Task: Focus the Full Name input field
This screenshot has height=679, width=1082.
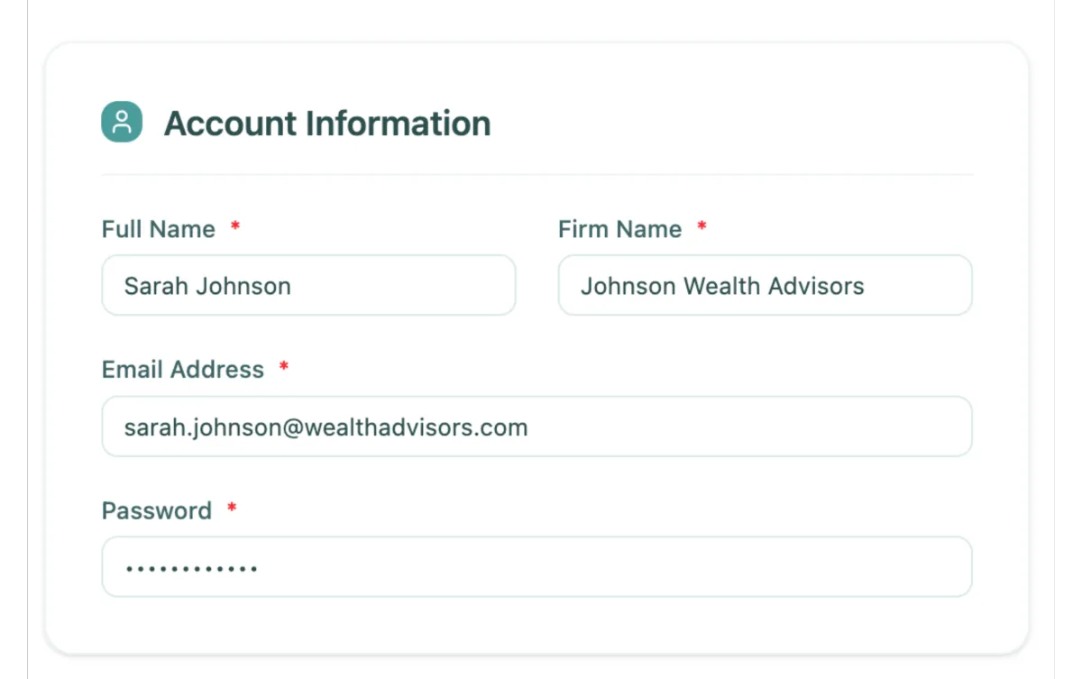Action: pyautogui.click(x=308, y=286)
